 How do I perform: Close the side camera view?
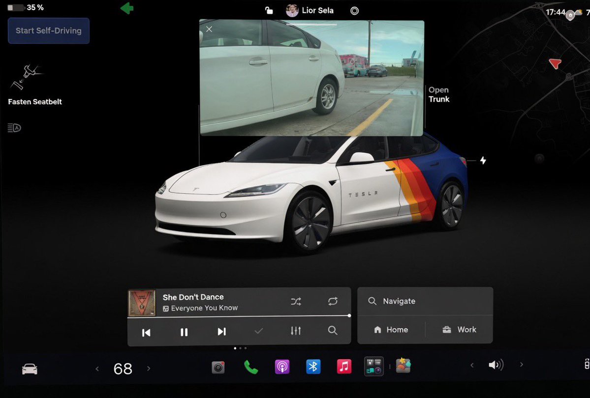[209, 29]
